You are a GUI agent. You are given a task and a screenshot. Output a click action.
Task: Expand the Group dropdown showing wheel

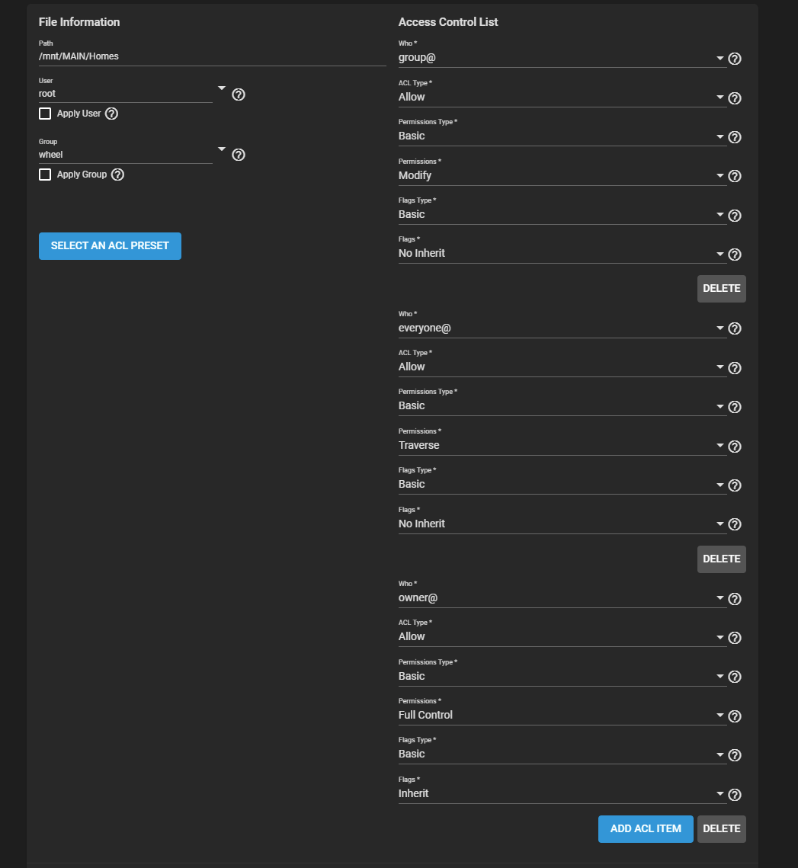pyautogui.click(x=222, y=149)
